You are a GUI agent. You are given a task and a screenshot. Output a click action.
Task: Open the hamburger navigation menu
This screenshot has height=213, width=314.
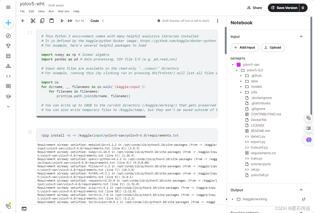pyautogui.click(x=8, y=7)
